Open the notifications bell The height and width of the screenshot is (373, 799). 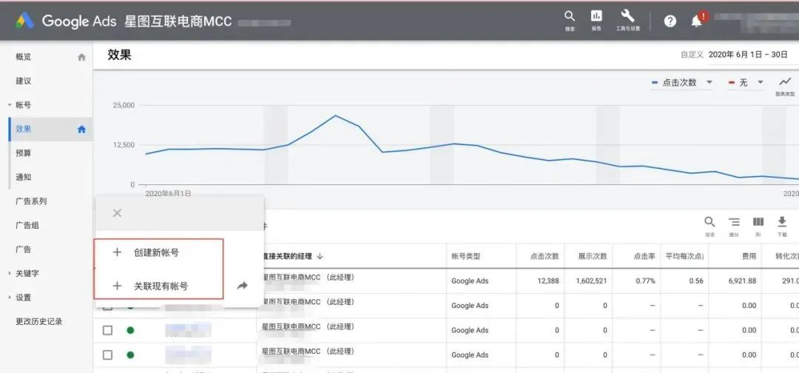tap(696, 21)
